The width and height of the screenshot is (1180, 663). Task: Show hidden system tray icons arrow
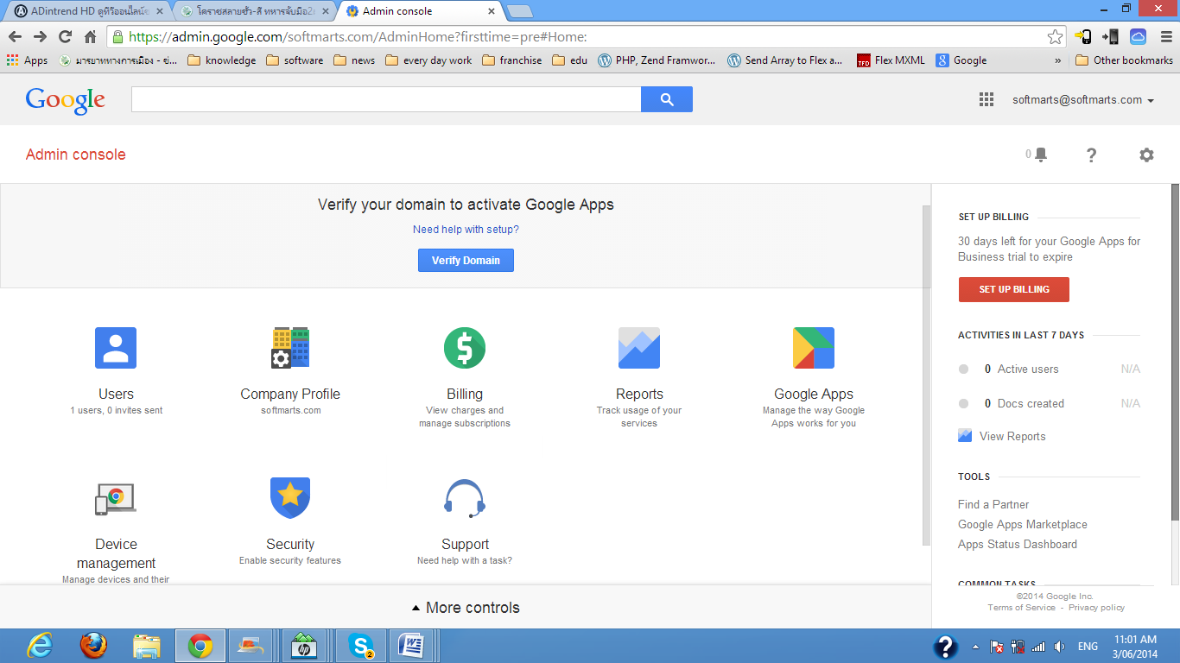(x=975, y=647)
